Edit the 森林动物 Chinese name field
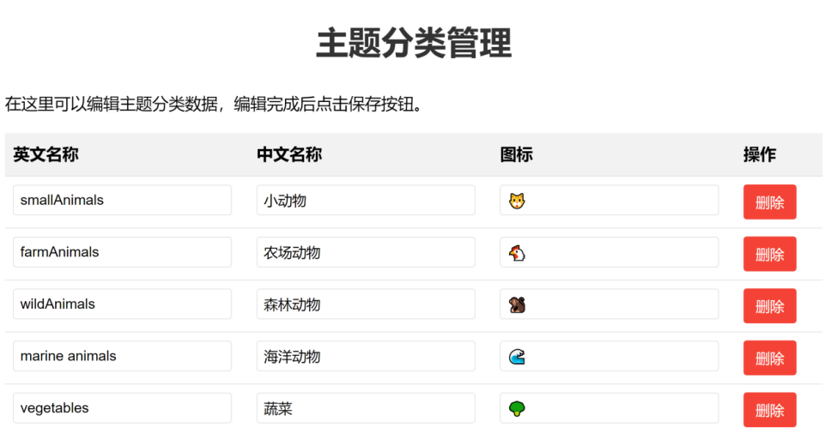Image resolution: width=831 pixels, height=434 pixels. point(366,304)
